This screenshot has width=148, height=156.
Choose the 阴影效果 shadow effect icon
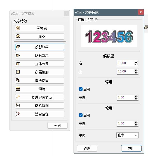pyautogui.click(x=18, y=55)
